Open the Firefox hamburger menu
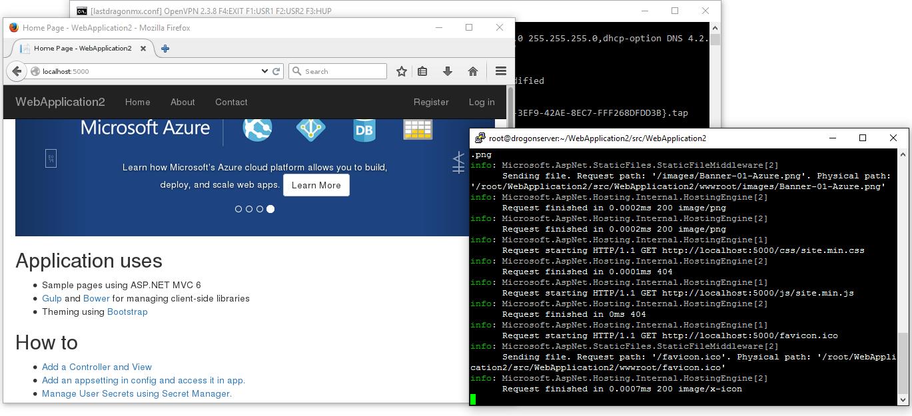Viewport: 912px width, 416px height. pos(501,71)
